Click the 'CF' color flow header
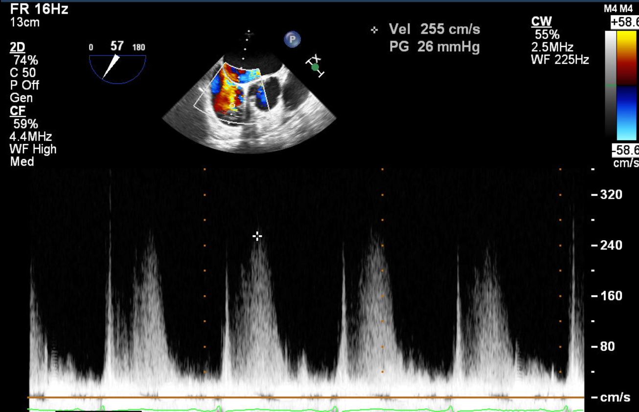 [17, 111]
